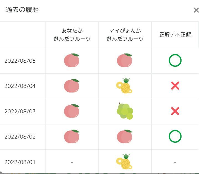Screen dimensions: 199x174
Task: Click マイぴょん's pineapple for 2022/08/01
Action: 124,162
